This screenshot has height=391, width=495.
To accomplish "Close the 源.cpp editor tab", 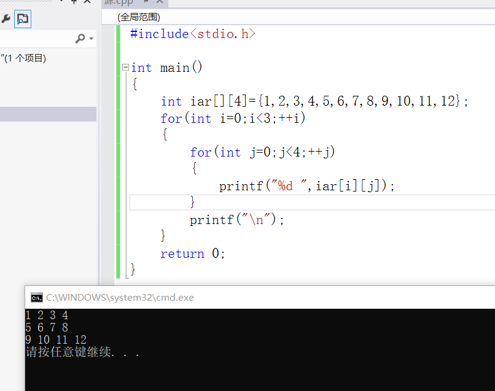I will click(x=160, y=2).
